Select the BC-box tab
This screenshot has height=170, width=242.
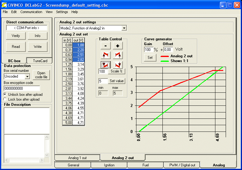14,61
